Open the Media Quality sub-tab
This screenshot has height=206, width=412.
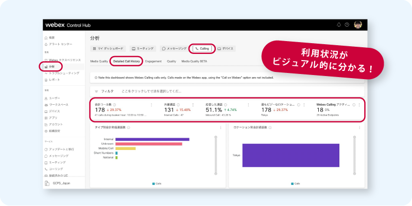[99, 61]
